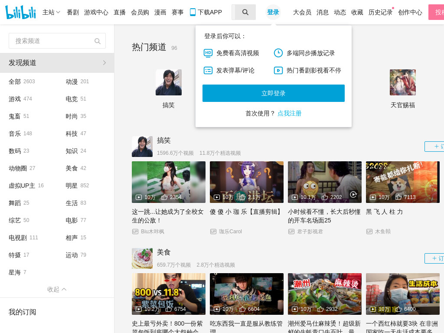Open 生活成本 video thumbnail
Image resolution: width=444 pixels, height=333 pixels.
click(x=403, y=294)
